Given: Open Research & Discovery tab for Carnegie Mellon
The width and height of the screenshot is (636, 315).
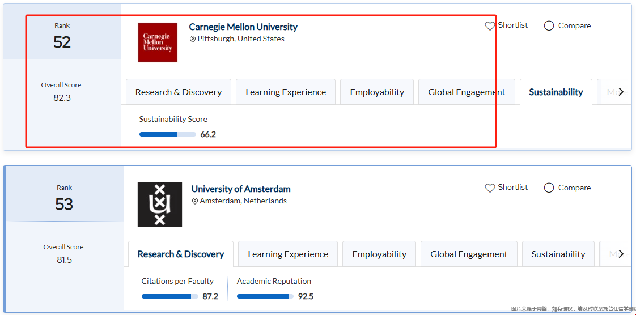Looking at the screenshot, I should (178, 92).
